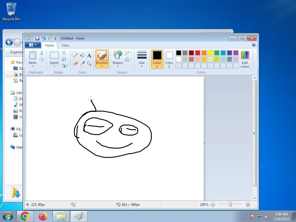Click the Crop icon in Image group

[64, 53]
